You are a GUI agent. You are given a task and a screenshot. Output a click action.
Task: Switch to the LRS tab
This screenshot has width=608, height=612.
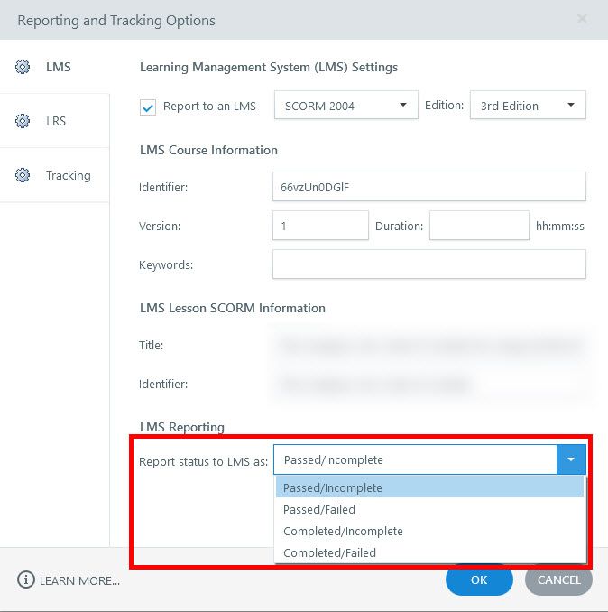pos(55,121)
